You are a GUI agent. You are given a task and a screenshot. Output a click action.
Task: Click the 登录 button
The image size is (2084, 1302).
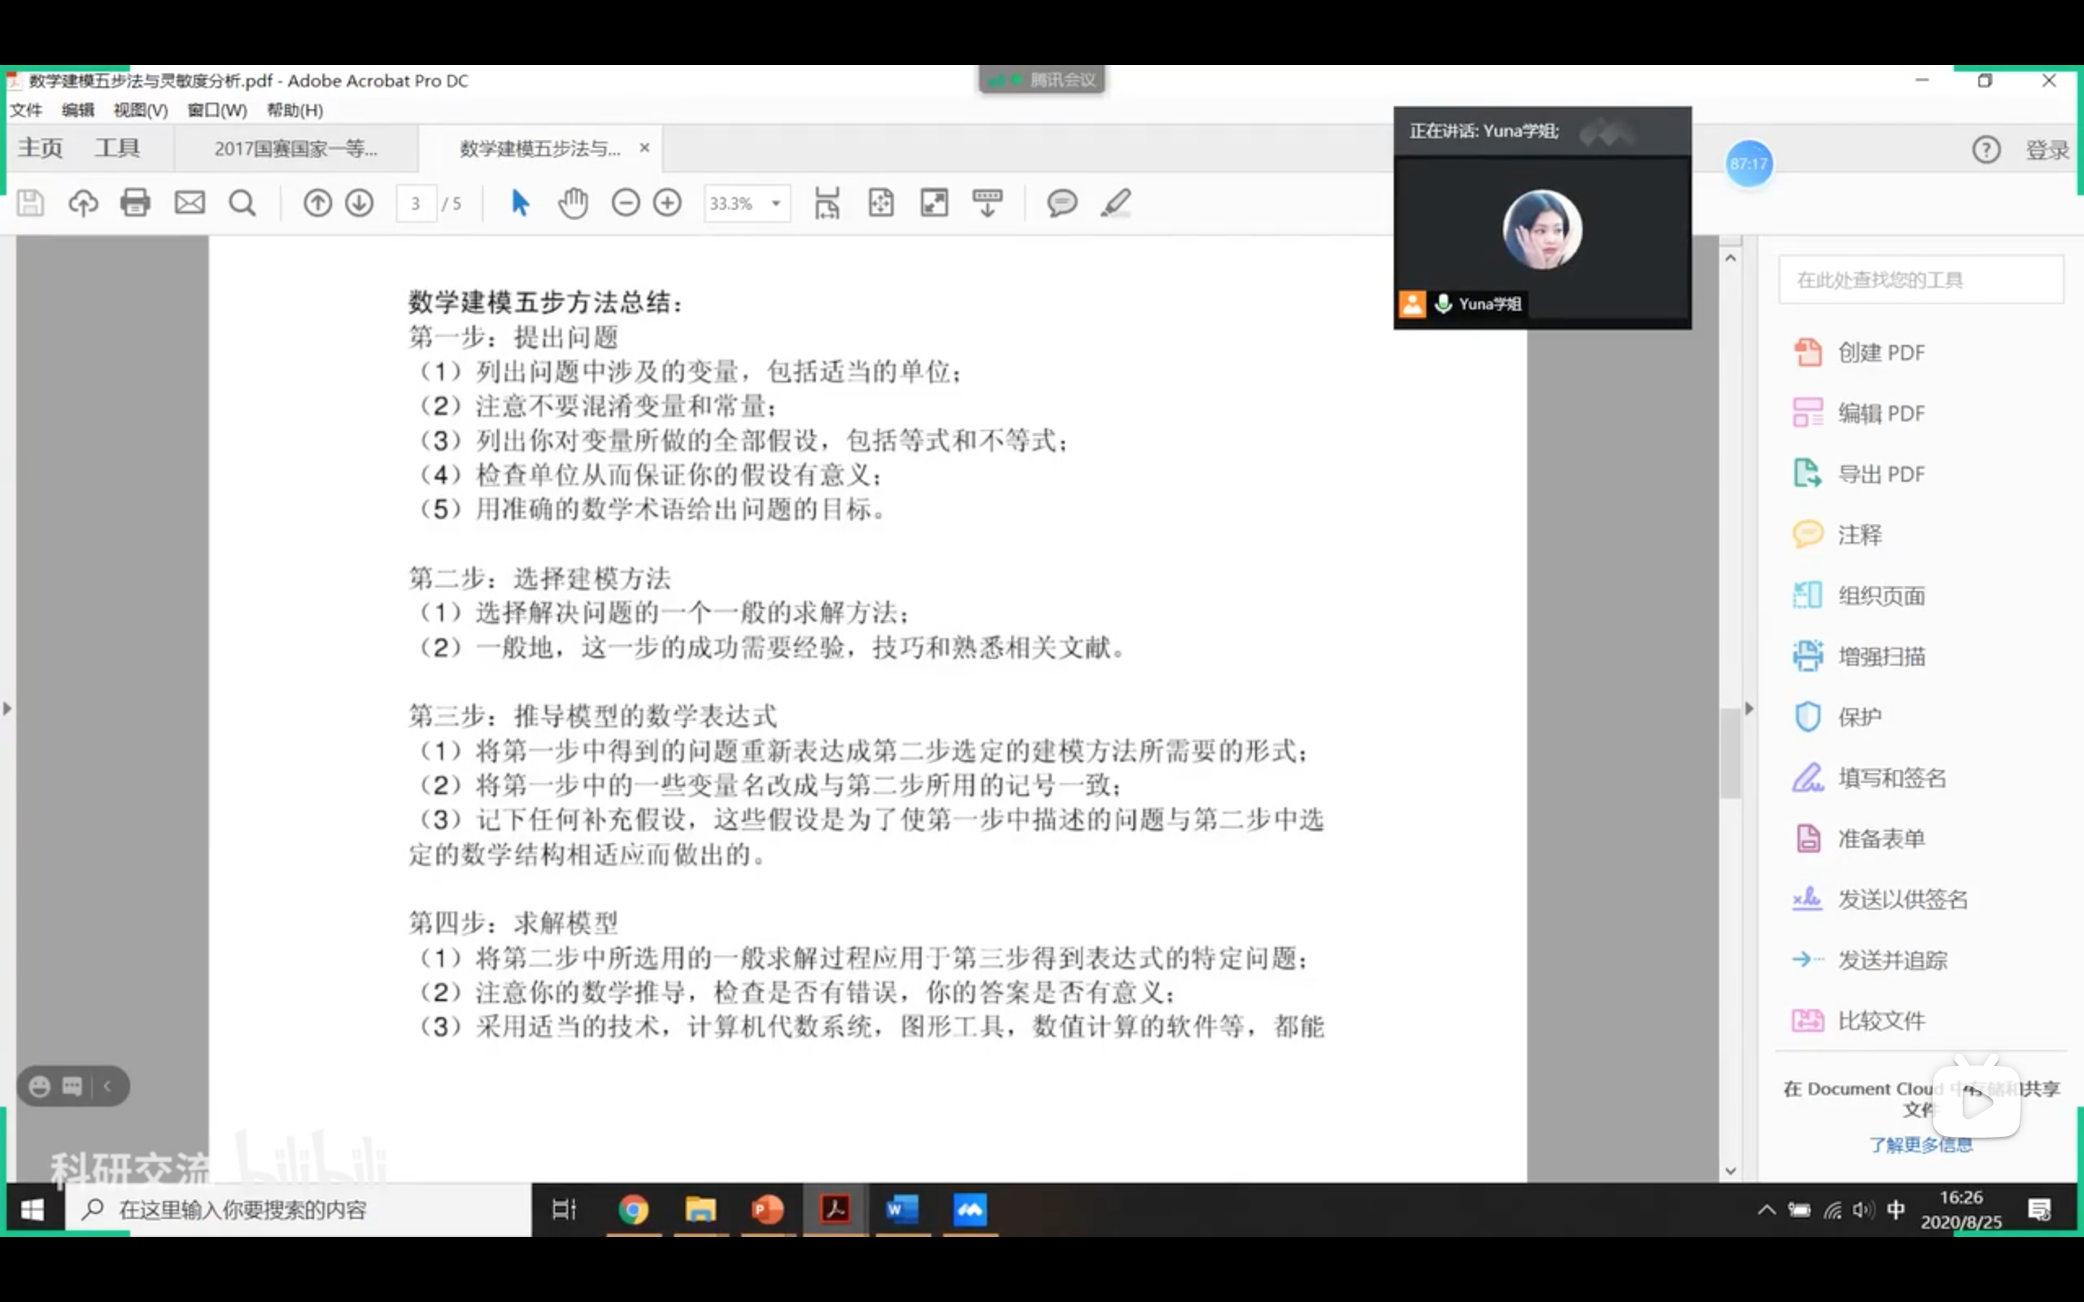(x=2047, y=149)
